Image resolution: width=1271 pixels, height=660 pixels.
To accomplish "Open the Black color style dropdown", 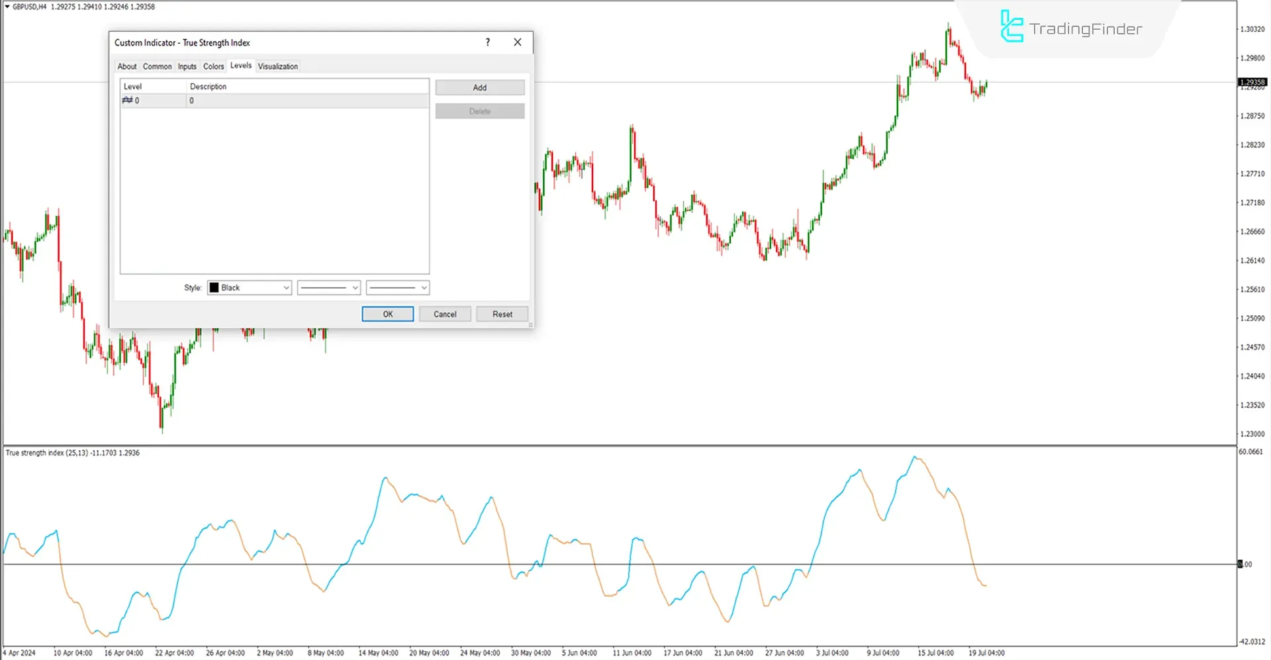I will 250,288.
